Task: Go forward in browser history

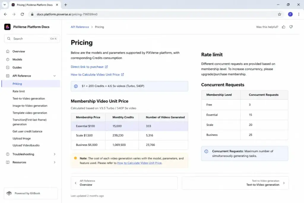Action: 14,14
